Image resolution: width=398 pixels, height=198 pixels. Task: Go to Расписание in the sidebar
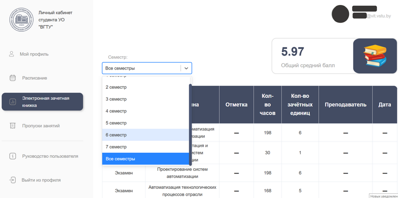click(x=35, y=78)
